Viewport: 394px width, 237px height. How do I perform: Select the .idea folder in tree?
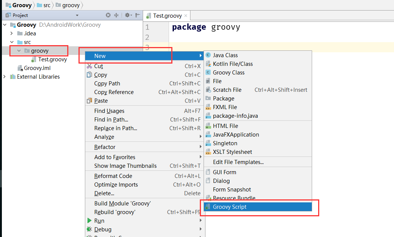[27, 33]
